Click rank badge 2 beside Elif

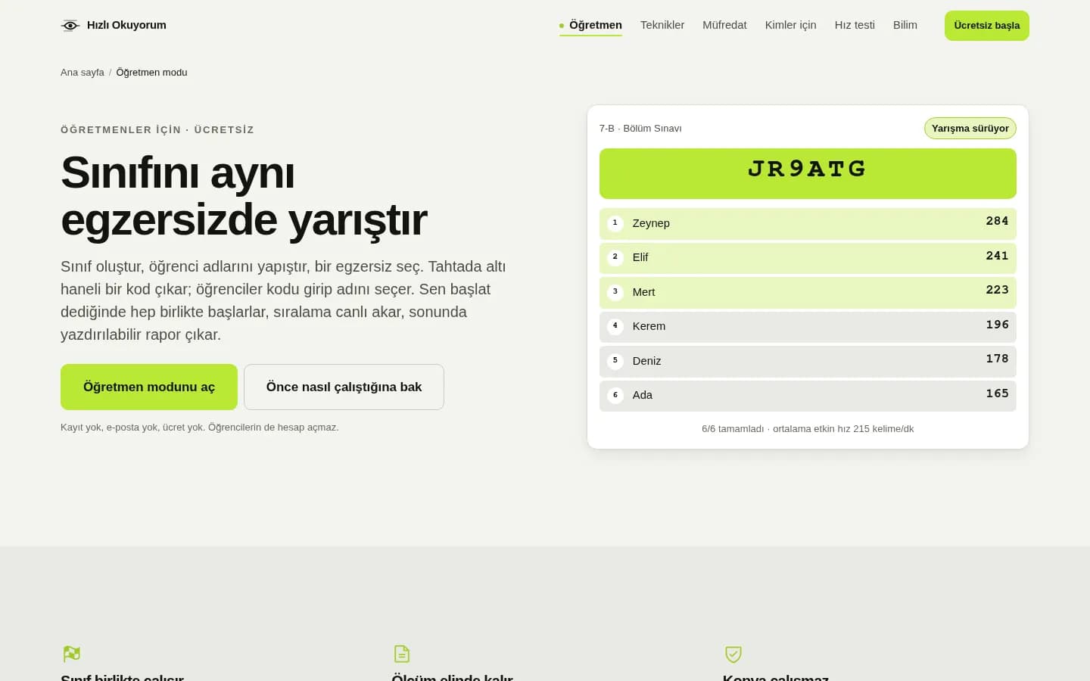[x=615, y=257]
